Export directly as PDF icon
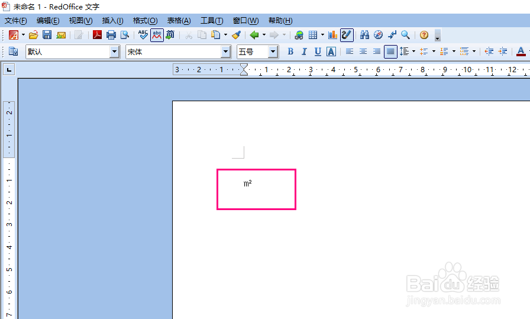 98,35
